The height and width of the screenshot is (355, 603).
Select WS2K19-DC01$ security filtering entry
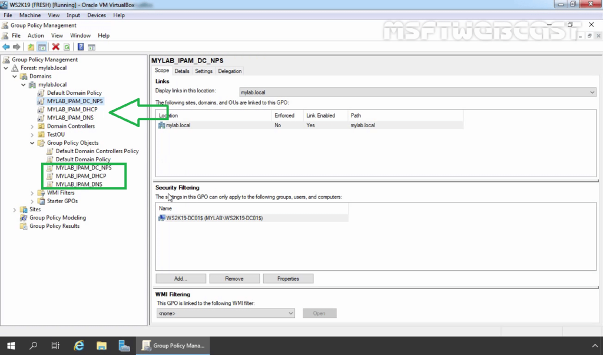[252, 218]
